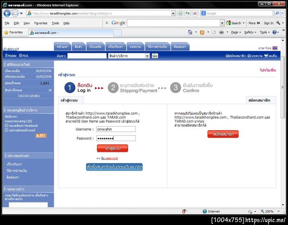Click blue order-without-membership button
Viewport: 288px width, 225px height.
click(114, 167)
